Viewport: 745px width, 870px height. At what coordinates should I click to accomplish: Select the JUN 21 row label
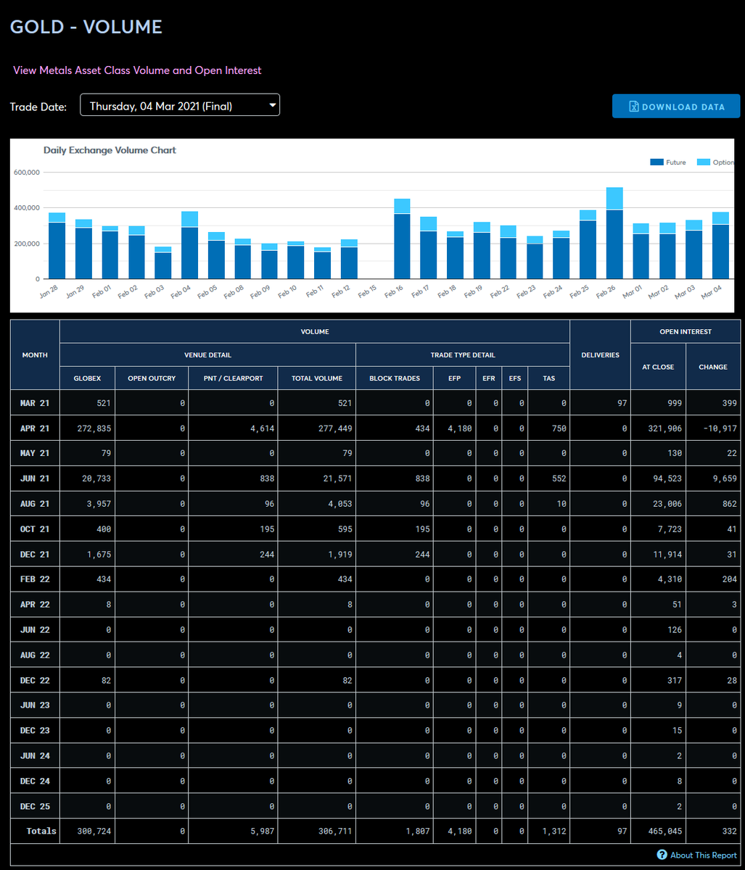click(35, 478)
